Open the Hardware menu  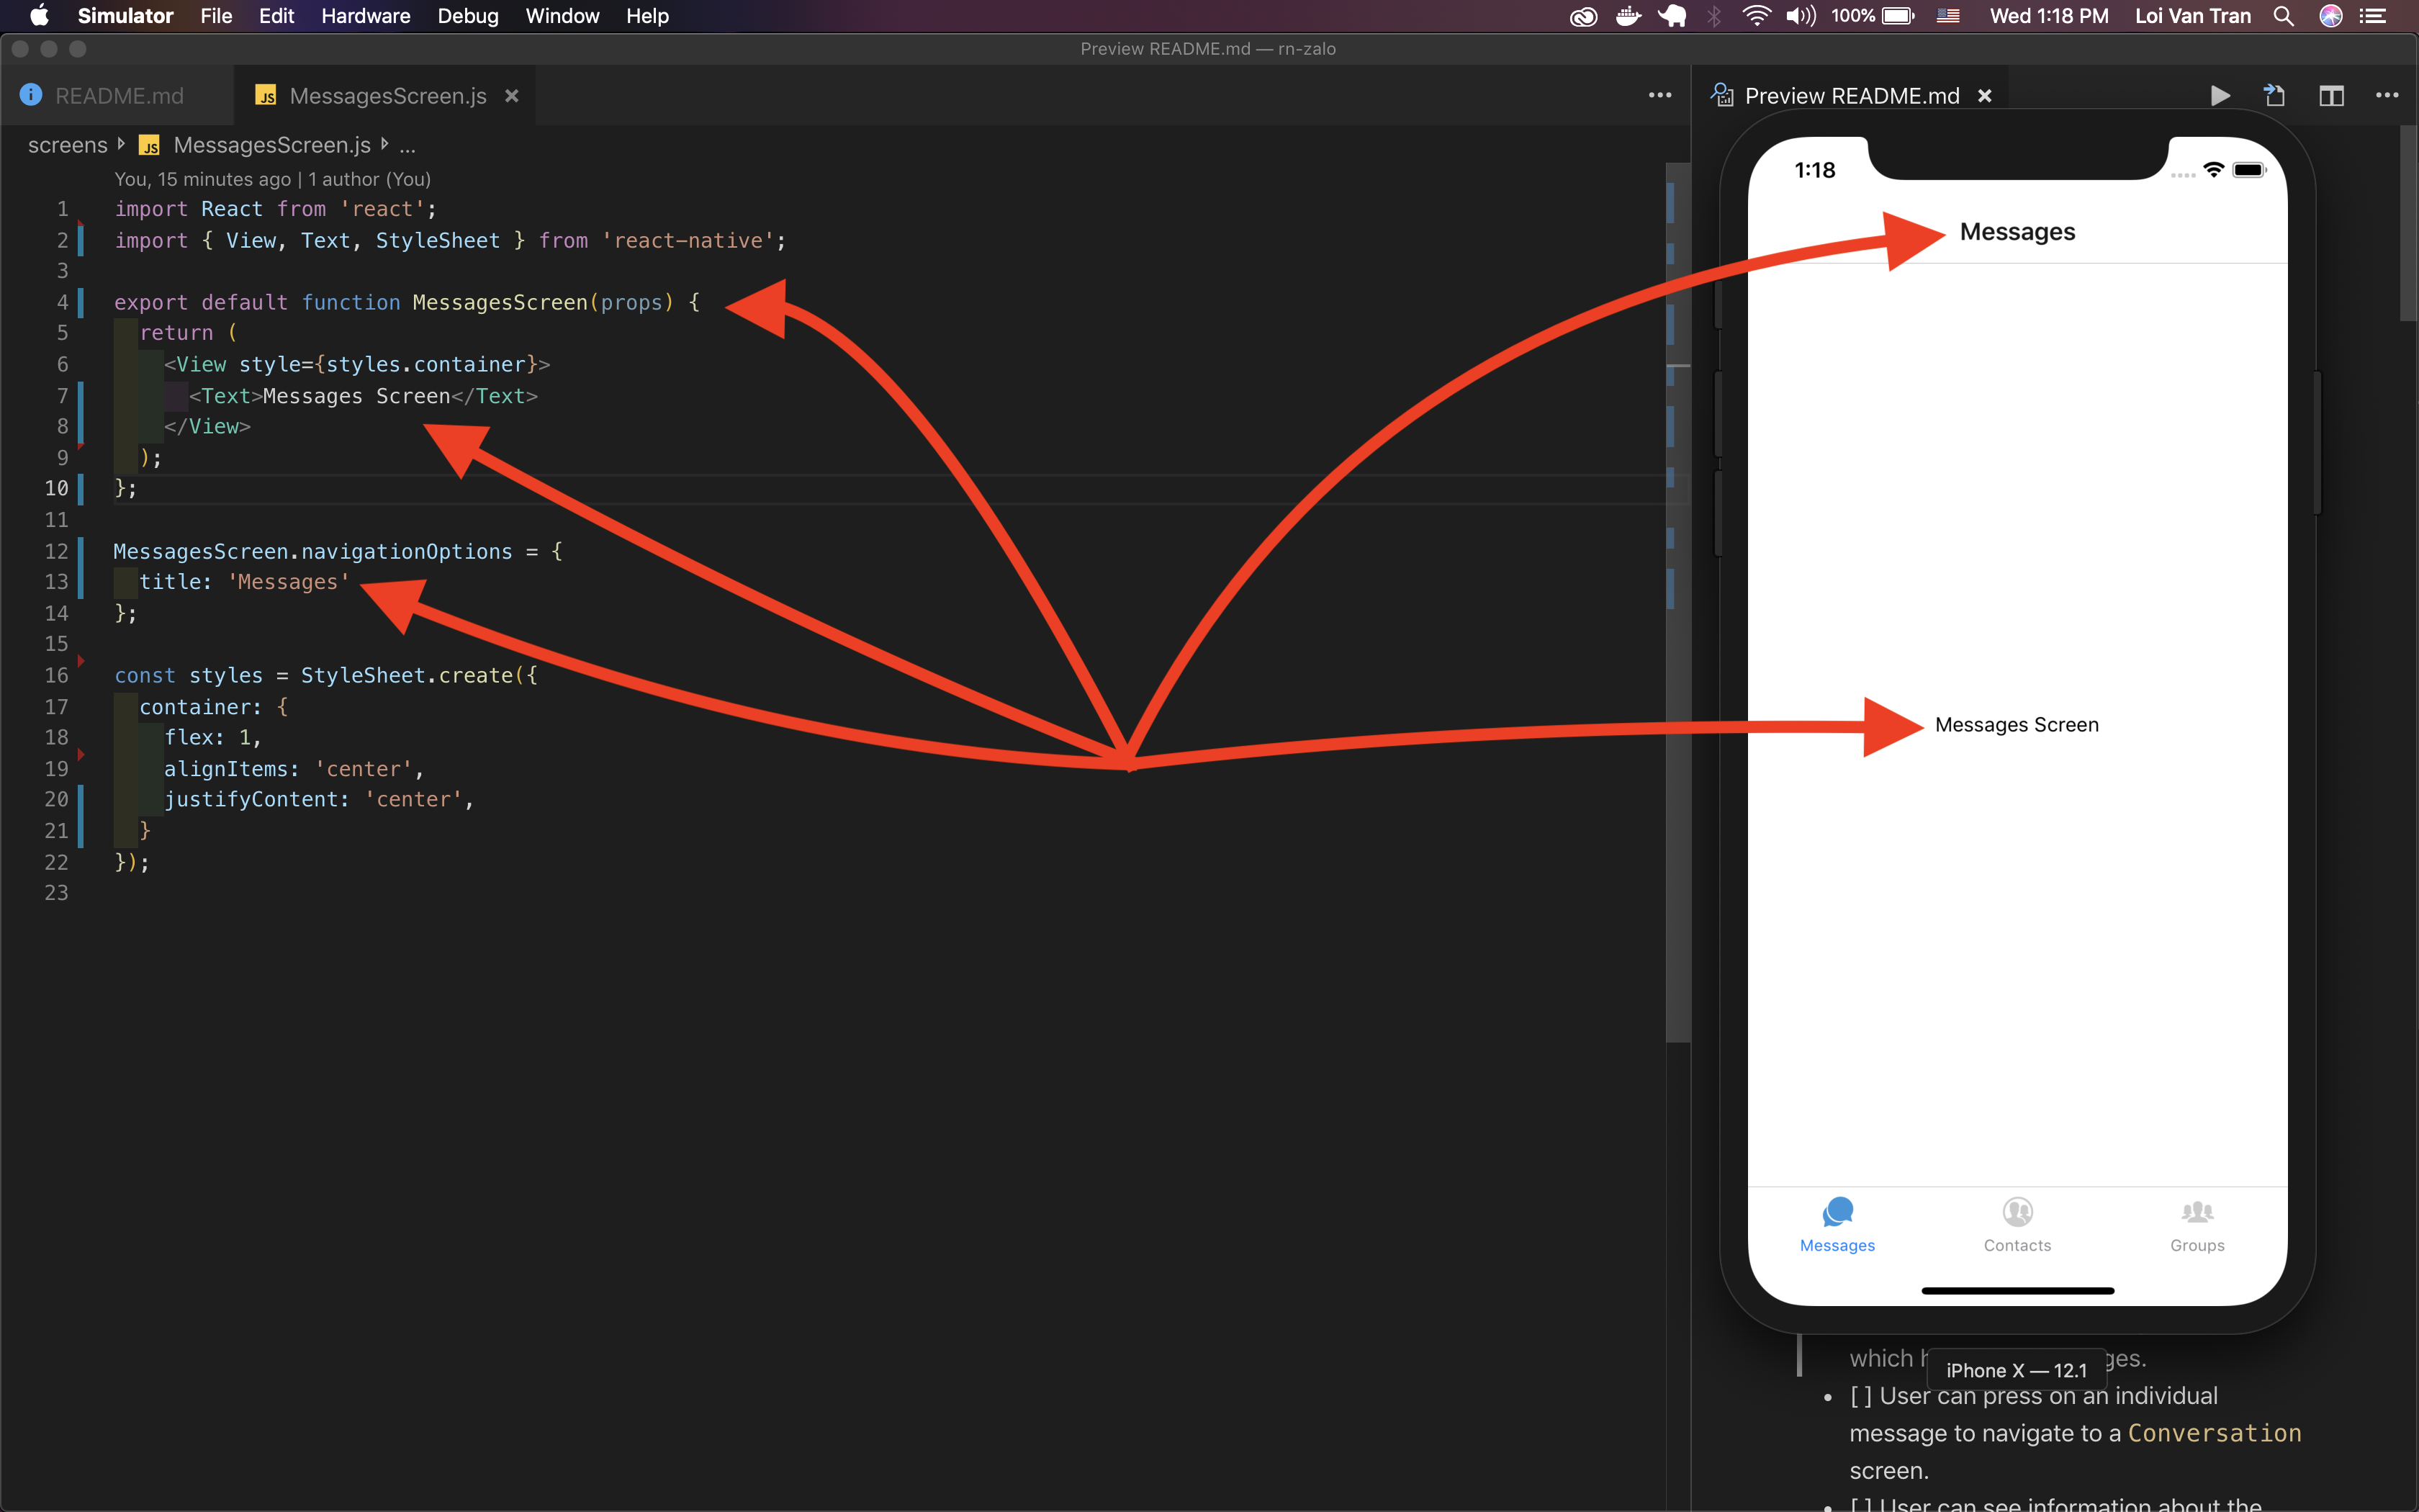(x=366, y=16)
